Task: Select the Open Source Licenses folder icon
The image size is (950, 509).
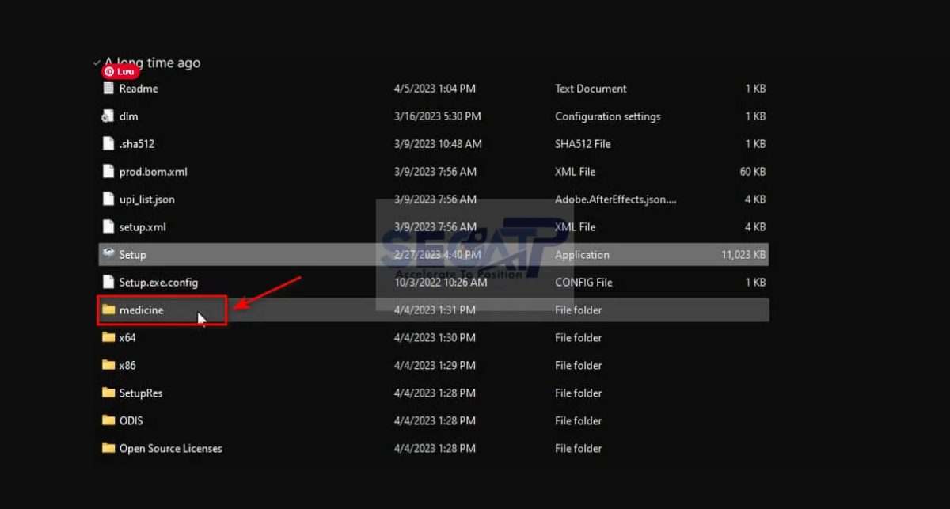Action: click(x=108, y=448)
